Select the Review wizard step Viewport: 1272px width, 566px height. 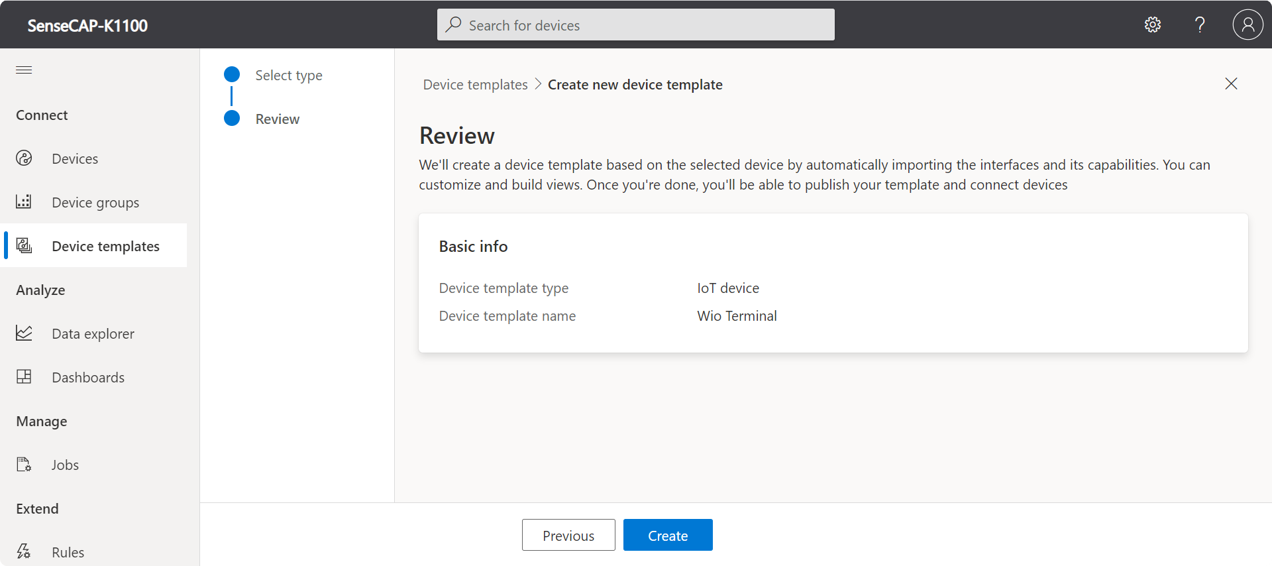point(278,119)
